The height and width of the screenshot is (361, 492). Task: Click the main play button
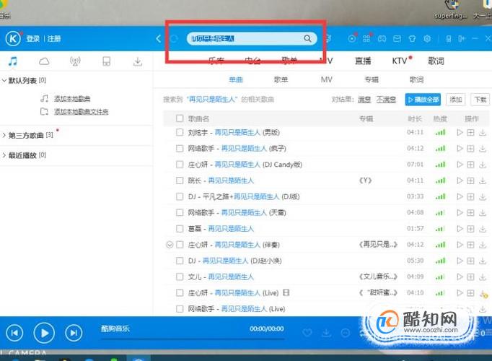point(44,333)
